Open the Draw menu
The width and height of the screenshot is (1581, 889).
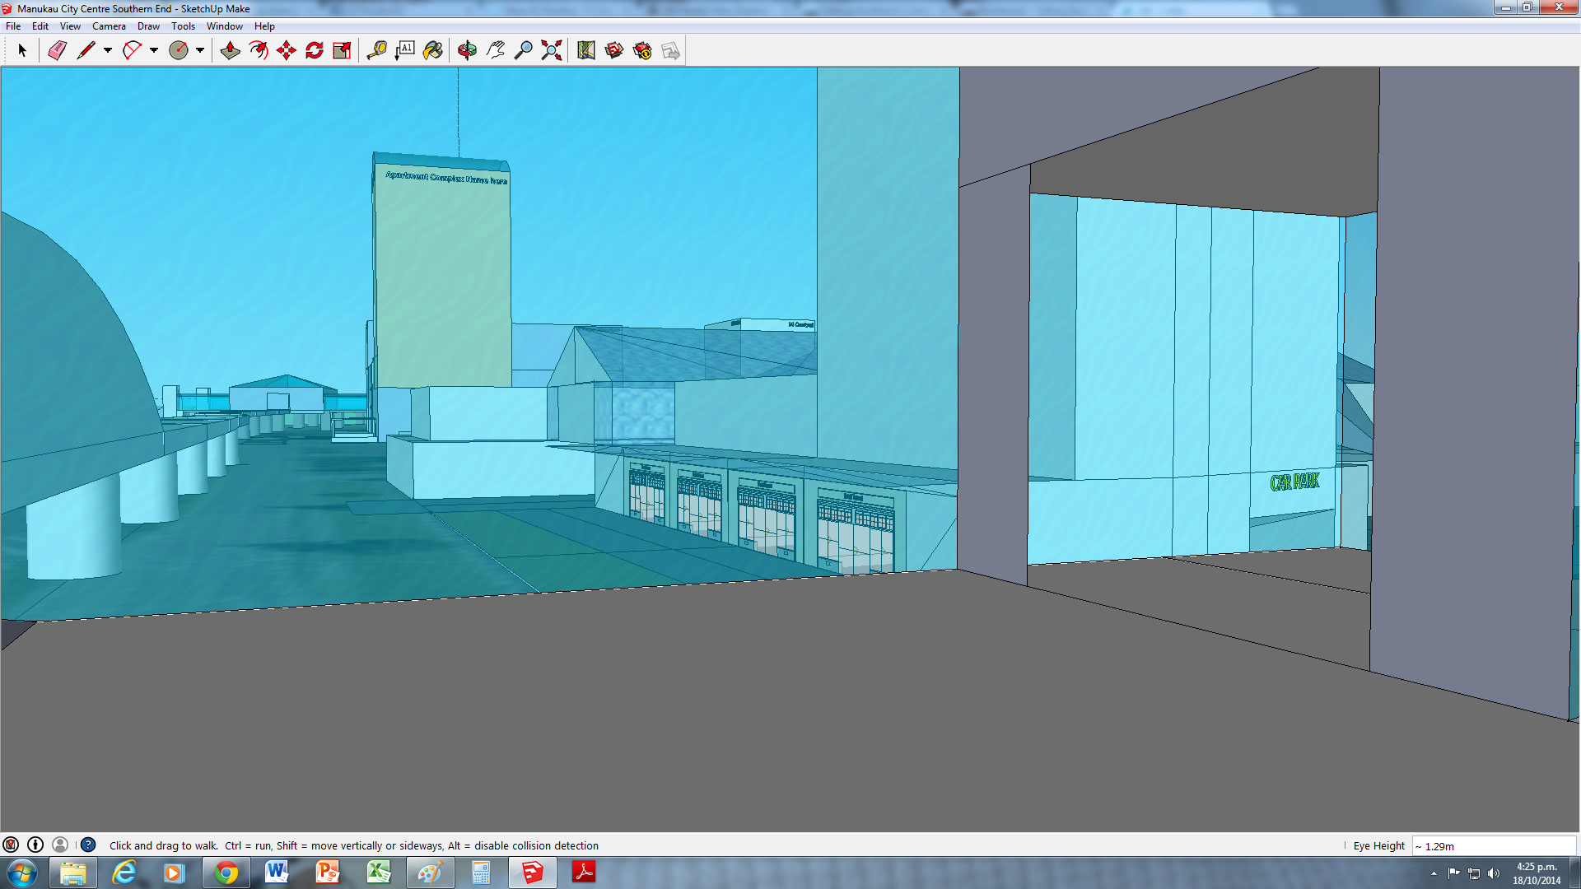(148, 26)
